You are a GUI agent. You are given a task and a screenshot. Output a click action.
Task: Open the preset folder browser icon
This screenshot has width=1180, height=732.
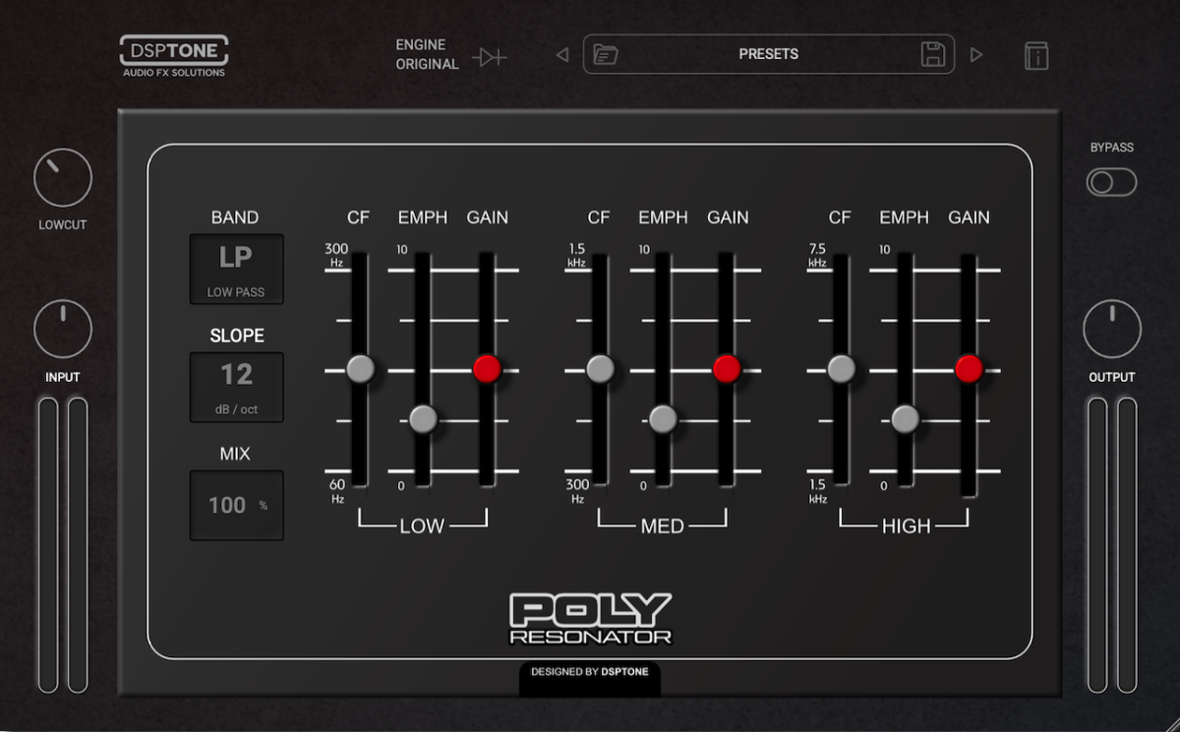point(606,55)
